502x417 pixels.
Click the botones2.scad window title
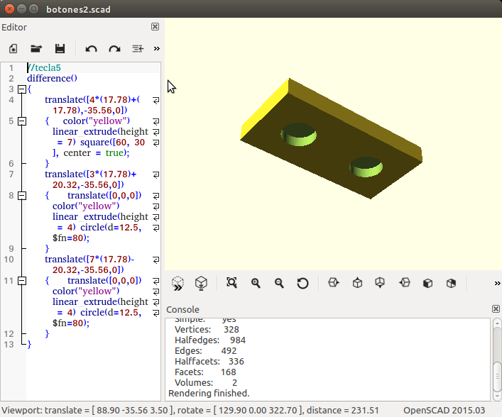tap(78, 9)
